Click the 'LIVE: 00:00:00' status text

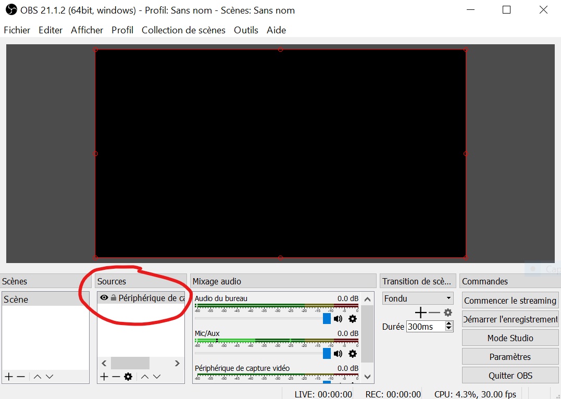point(323,394)
